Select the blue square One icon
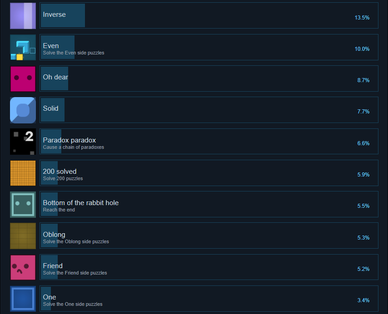The image size is (388, 314). [23, 299]
